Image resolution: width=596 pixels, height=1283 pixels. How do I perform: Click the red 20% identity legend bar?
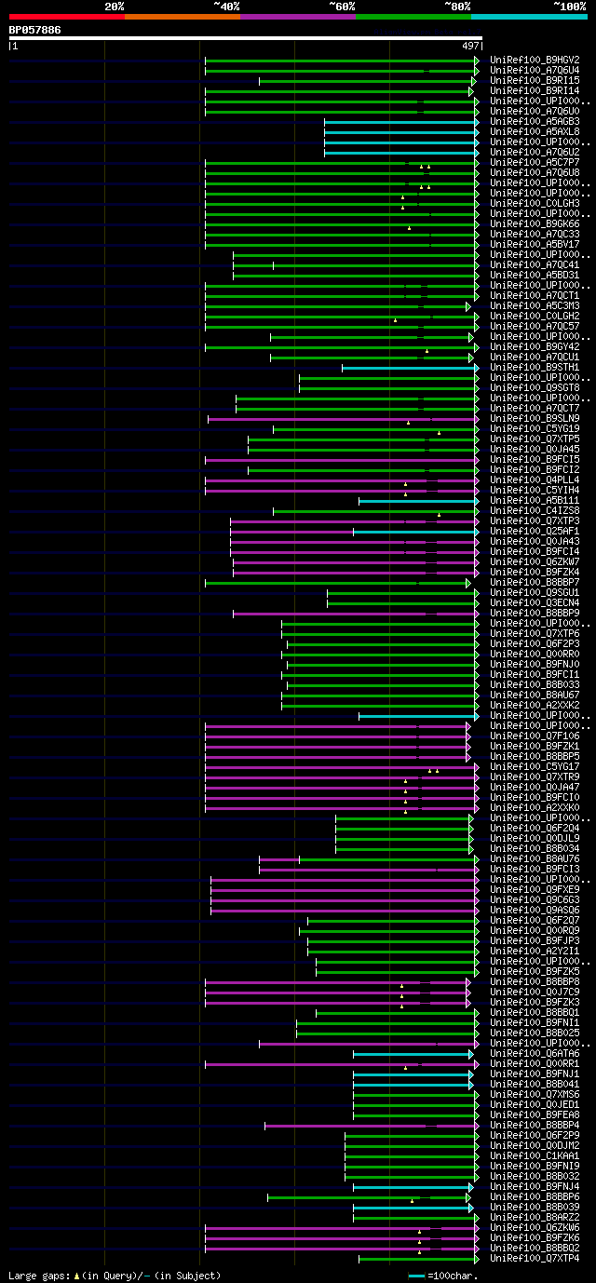tap(67, 17)
